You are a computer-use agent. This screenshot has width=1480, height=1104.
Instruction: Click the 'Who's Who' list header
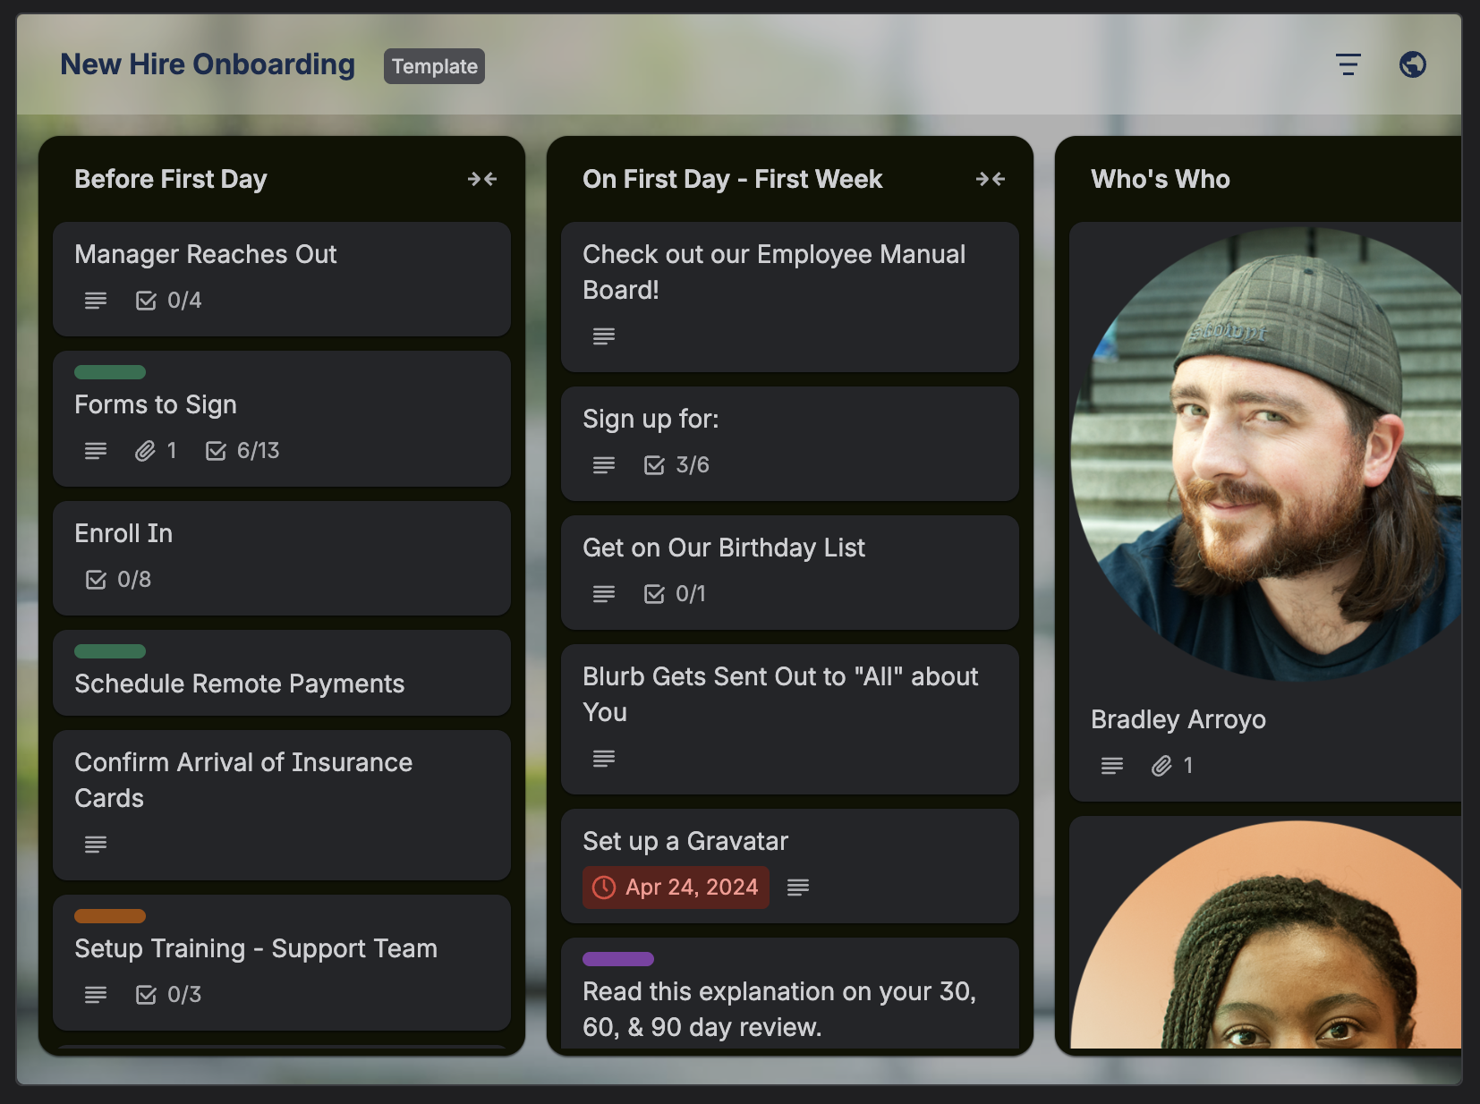(1160, 179)
